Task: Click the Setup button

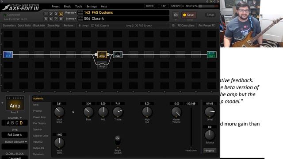Action: tap(210, 15)
